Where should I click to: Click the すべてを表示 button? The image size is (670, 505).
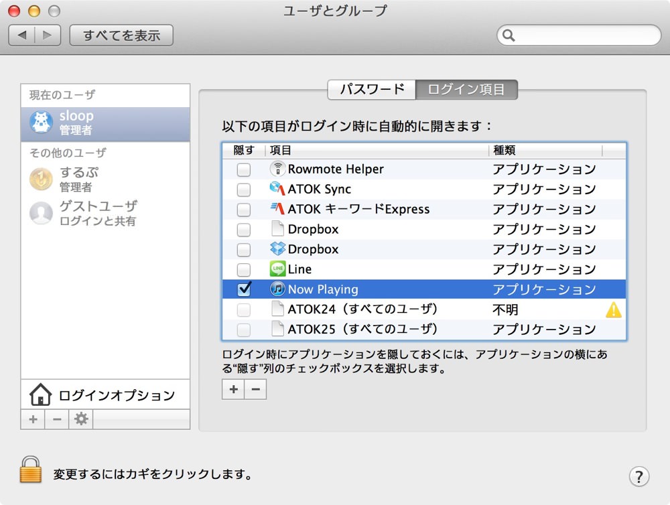pos(121,35)
